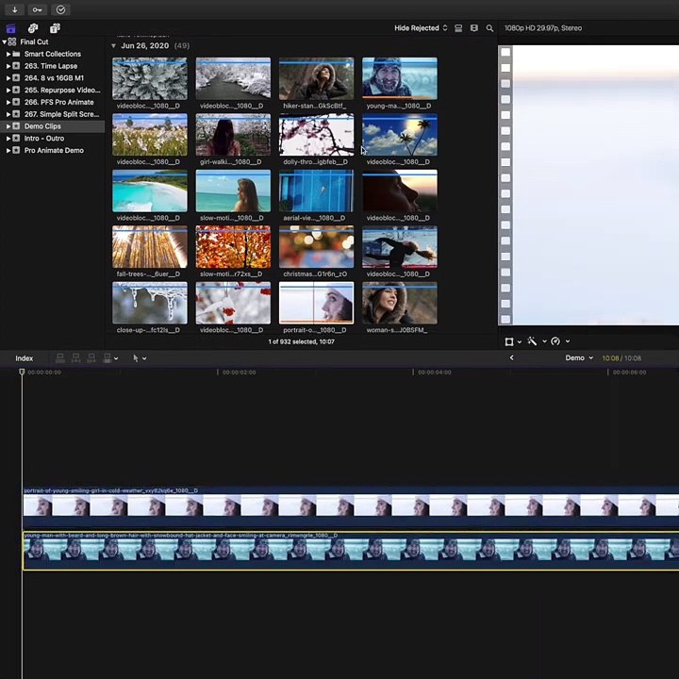Collapse the Final Cut library triangle
Viewport: 679px width, 679px height.
point(5,42)
